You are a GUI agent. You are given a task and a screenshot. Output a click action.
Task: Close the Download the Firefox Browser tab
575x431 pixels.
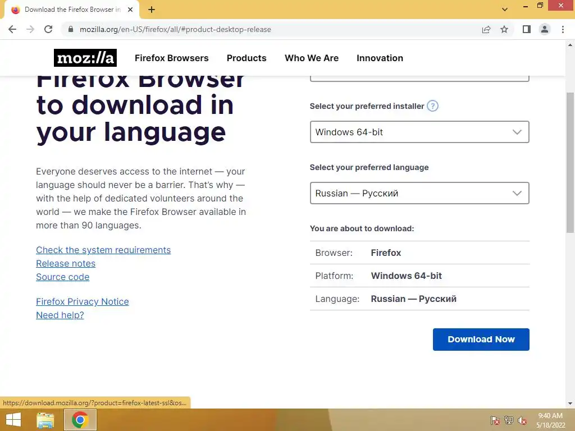130,10
